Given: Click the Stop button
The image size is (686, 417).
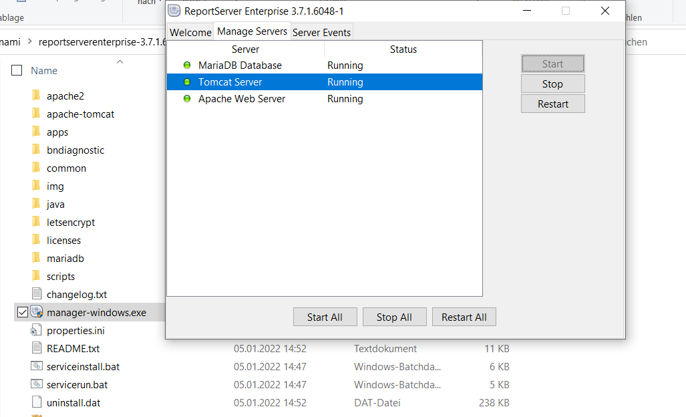Looking at the screenshot, I should click(552, 84).
